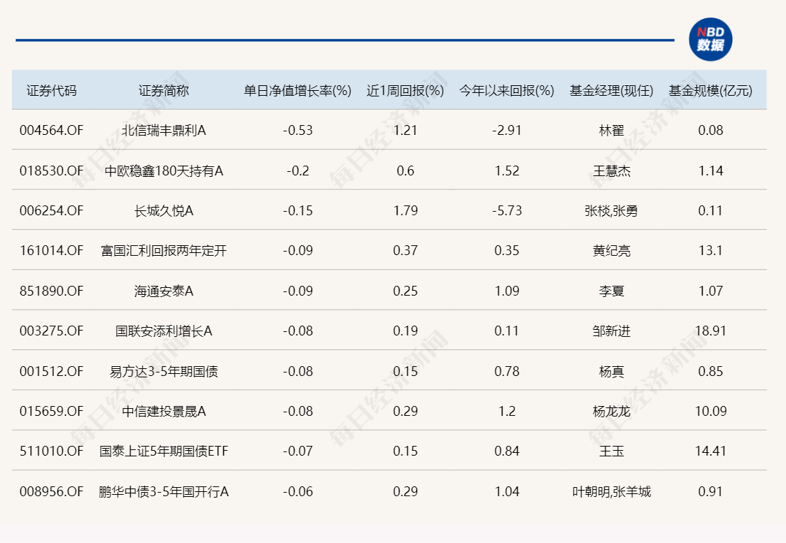Click fund size value 13.1
Viewport: 786px width, 543px height.
click(710, 250)
